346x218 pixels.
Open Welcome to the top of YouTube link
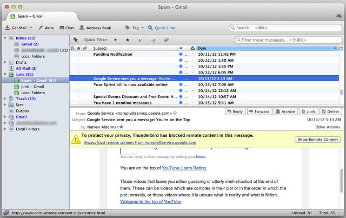tap(151, 202)
